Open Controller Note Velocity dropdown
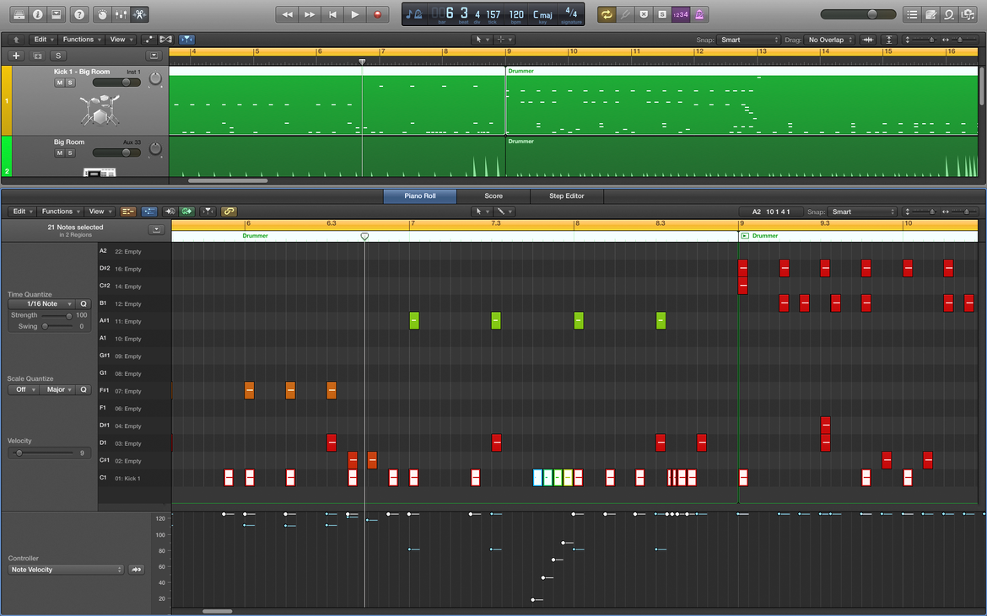This screenshot has width=987, height=616. [x=66, y=570]
